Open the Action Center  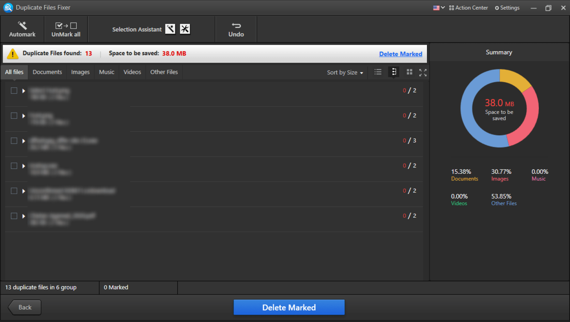click(468, 8)
